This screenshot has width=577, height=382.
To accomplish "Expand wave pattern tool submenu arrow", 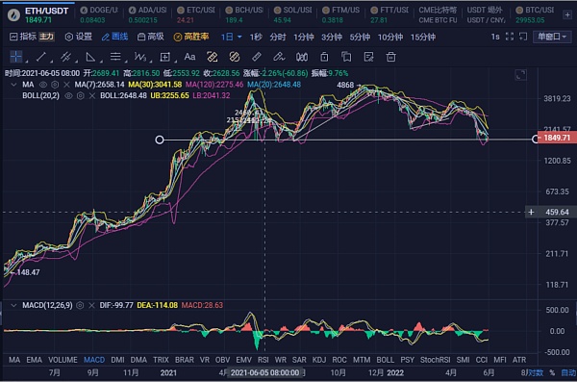I will (151, 62).
